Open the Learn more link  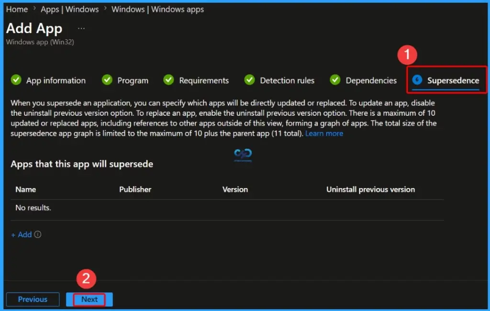pos(324,133)
